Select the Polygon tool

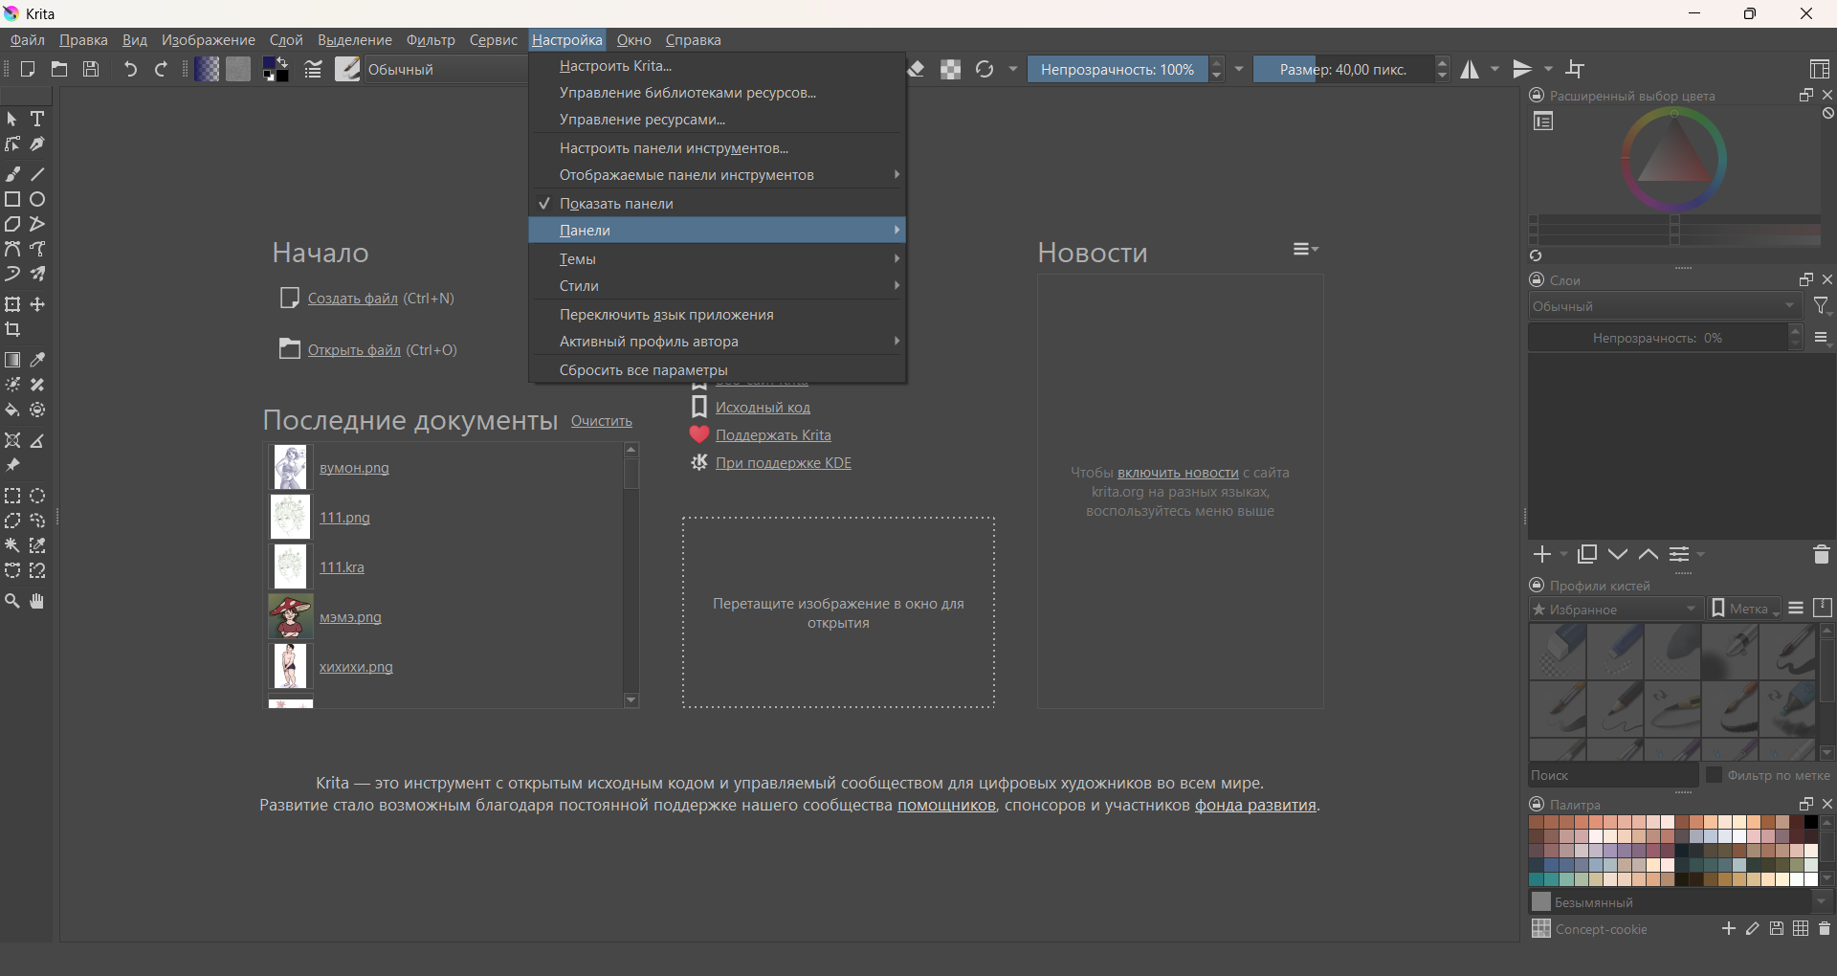click(x=12, y=224)
